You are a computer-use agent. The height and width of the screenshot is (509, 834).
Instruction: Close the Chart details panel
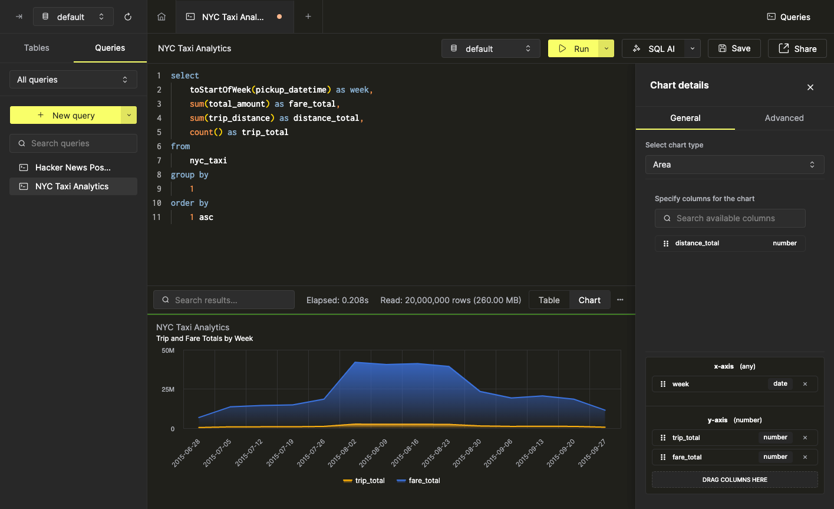click(810, 87)
